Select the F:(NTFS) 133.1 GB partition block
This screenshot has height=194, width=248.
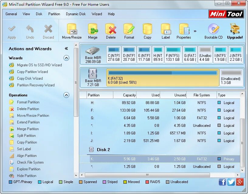(173, 54)
